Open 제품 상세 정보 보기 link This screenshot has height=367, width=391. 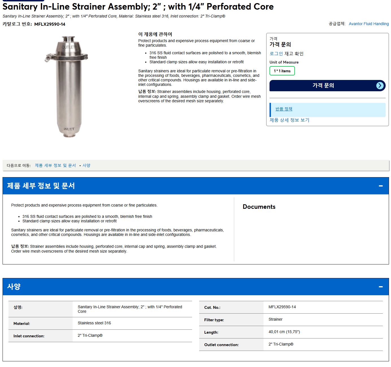(x=289, y=120)
